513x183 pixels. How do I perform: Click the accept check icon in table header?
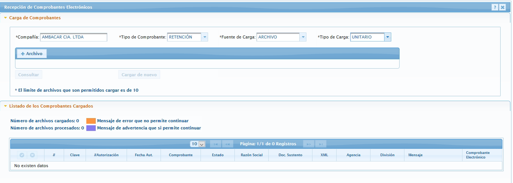point(22,155)
